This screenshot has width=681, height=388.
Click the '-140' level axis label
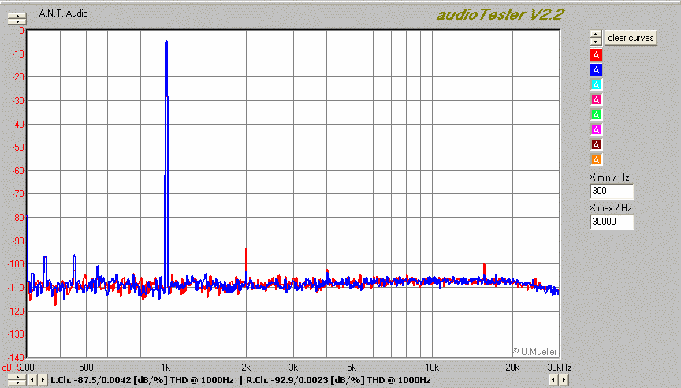pos(16,357)
